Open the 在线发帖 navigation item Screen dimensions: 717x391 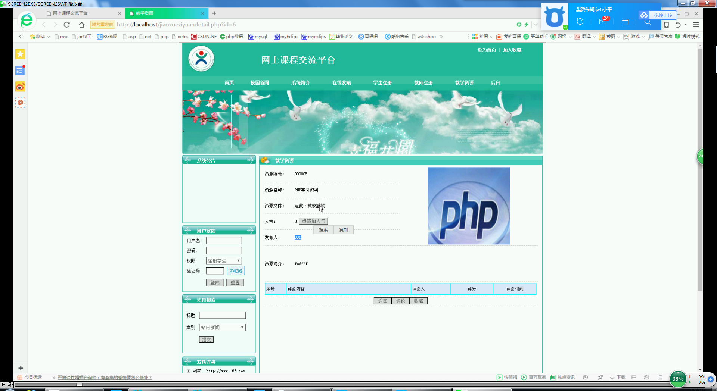341,83
